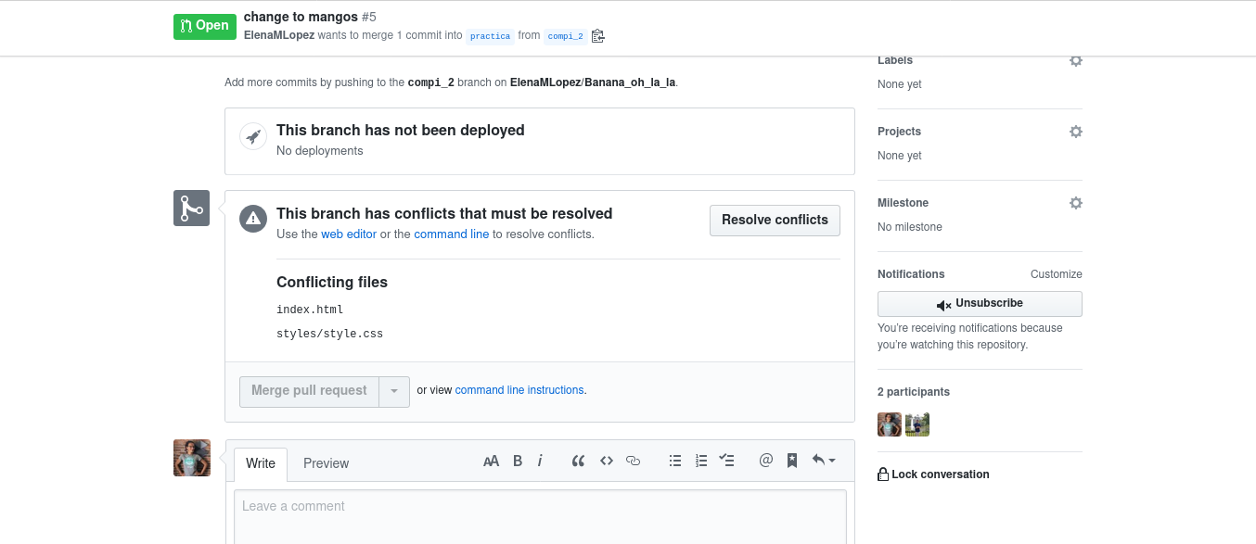The image size is (1256, 544).
Task: Insert code formatting in comment
Action: click(607, 461)
